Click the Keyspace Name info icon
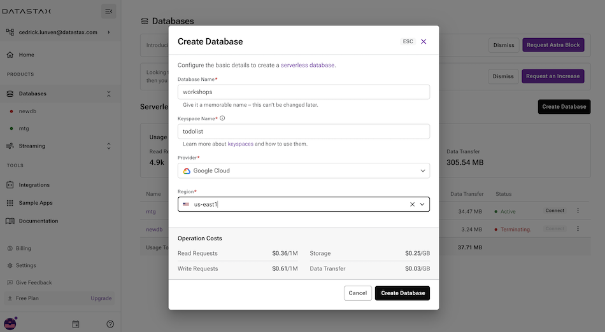Image resolution: width=605 pixels, height=332 pixels. pyautogui.click(x=222, y=118)
